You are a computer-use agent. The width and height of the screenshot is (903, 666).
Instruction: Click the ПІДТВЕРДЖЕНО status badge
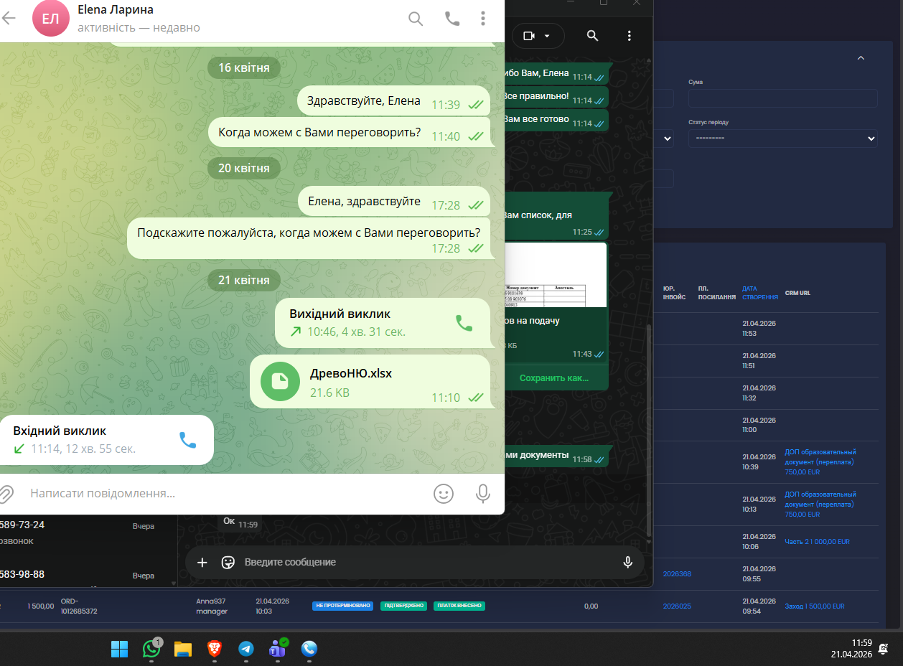pos(403,606)
